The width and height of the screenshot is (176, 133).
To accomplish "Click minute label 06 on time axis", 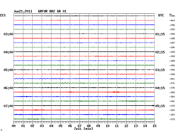I will point(70,126).
